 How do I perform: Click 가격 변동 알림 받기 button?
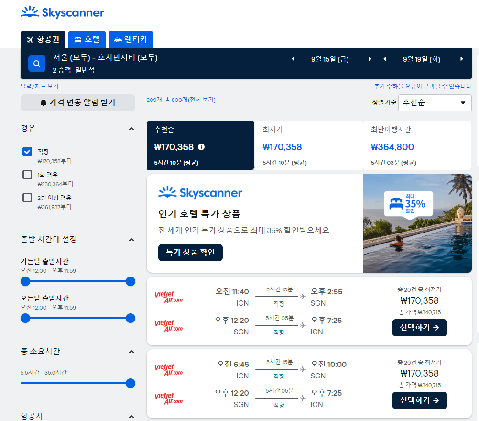[x=78, y=103]
